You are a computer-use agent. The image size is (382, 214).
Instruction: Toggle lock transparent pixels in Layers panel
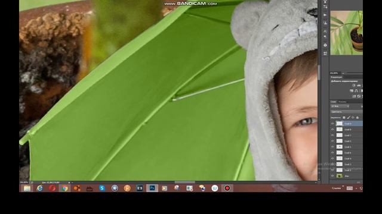point(344,118)
